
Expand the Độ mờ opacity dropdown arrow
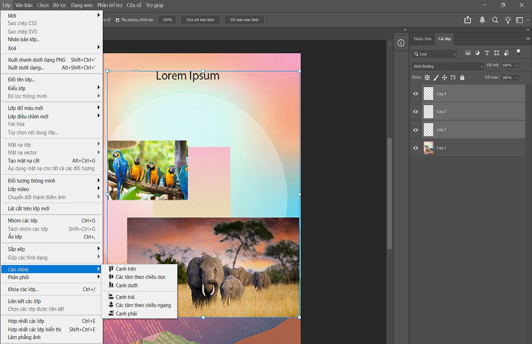(x=517, y=66)
